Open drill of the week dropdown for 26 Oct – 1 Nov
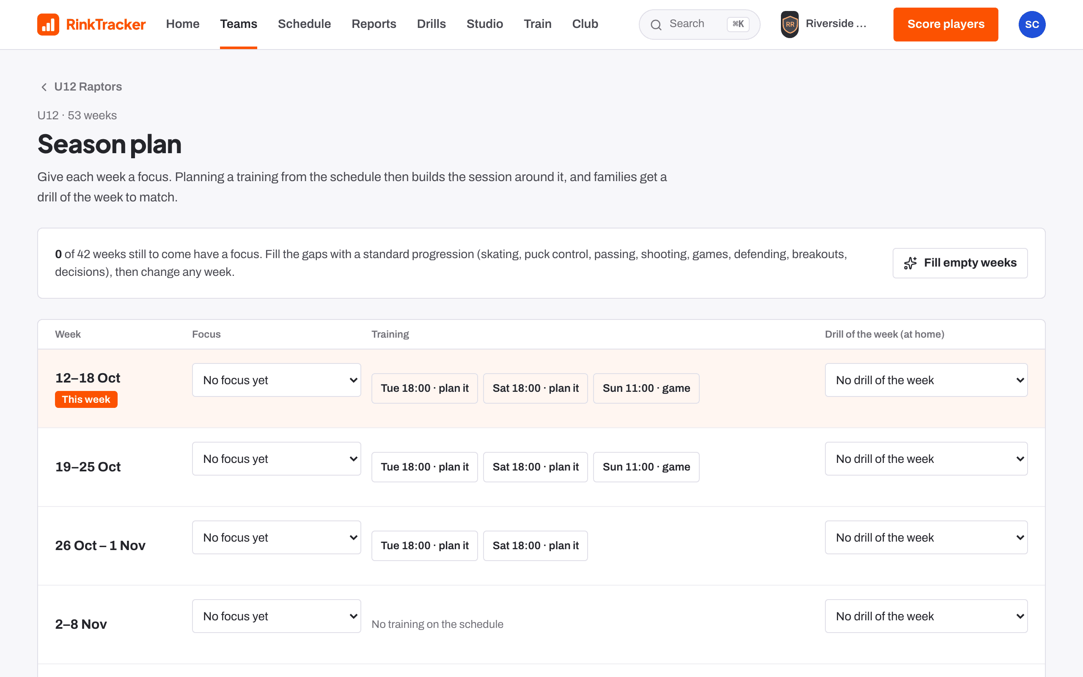 coord(926,537)
